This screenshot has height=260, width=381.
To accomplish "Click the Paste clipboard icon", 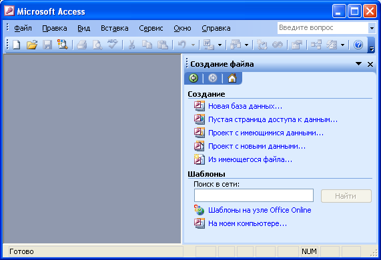I will (163, 45).
